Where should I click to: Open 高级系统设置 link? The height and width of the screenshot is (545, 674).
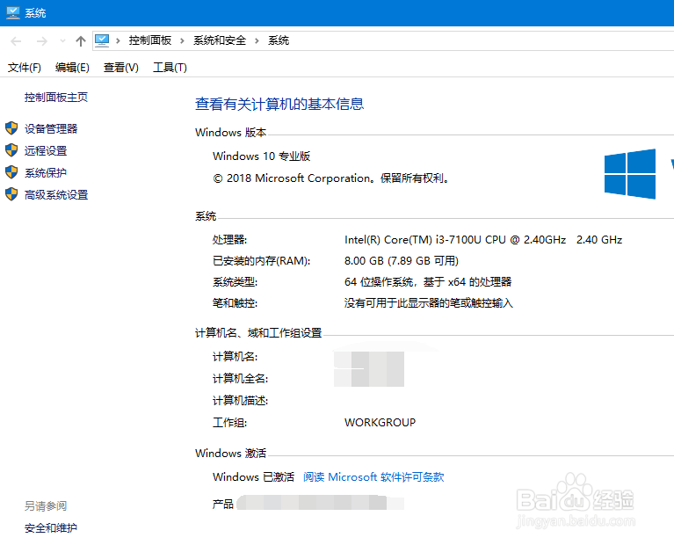[56, 195]
